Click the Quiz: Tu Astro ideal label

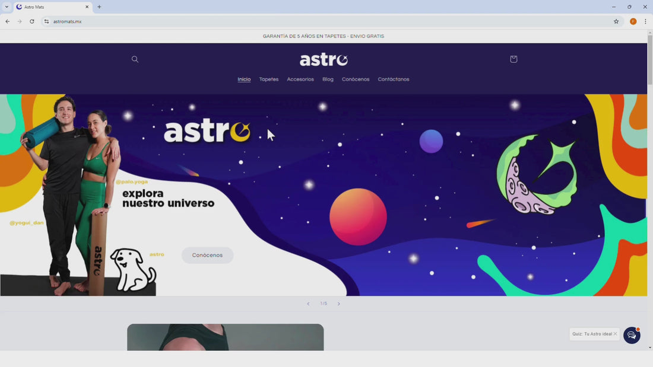click(x=592, y=334)
